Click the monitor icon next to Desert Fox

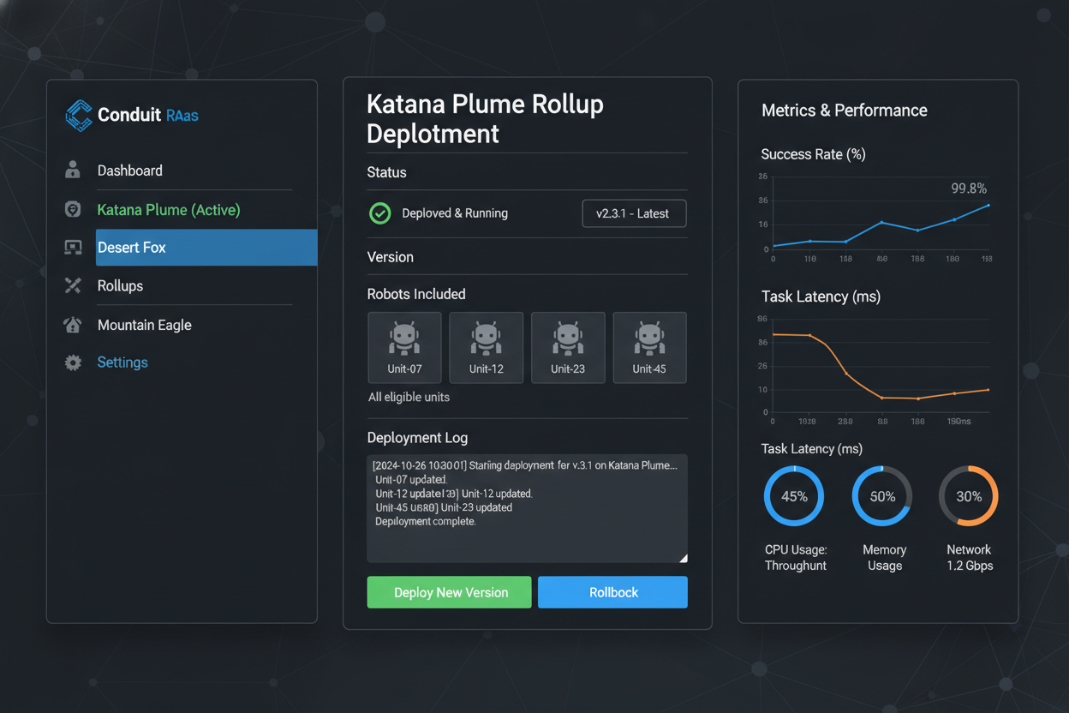[73, 247]
